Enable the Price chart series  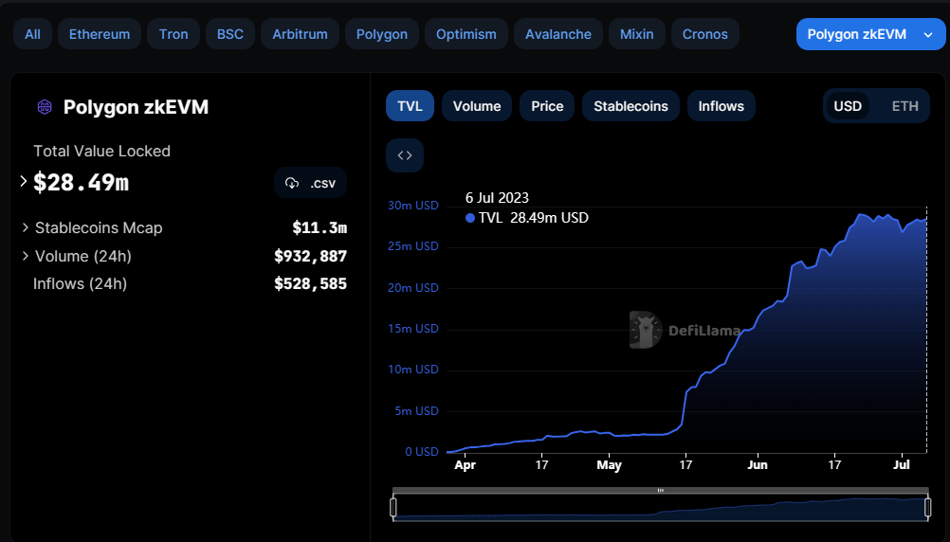coord(547,106)
